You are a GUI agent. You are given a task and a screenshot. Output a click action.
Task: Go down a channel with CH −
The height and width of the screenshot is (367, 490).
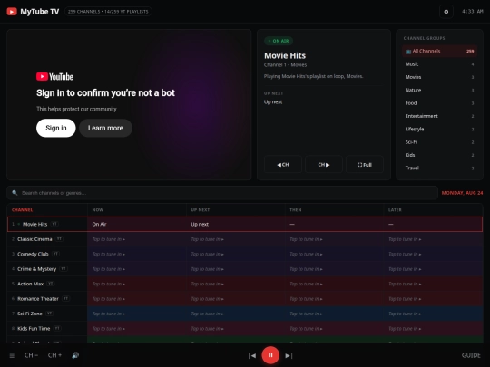click(x=31, y=355)
